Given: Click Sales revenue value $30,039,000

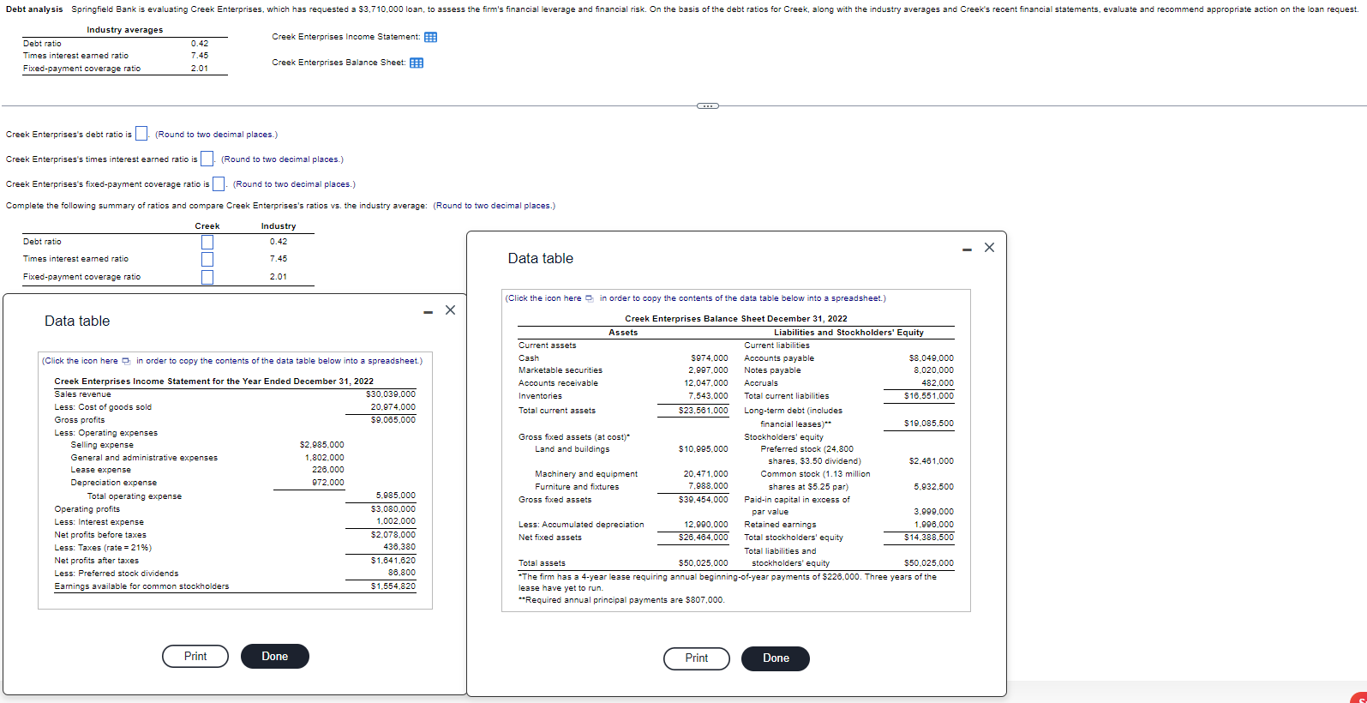Looking at the screenshot, I should (x=391, y=394).
